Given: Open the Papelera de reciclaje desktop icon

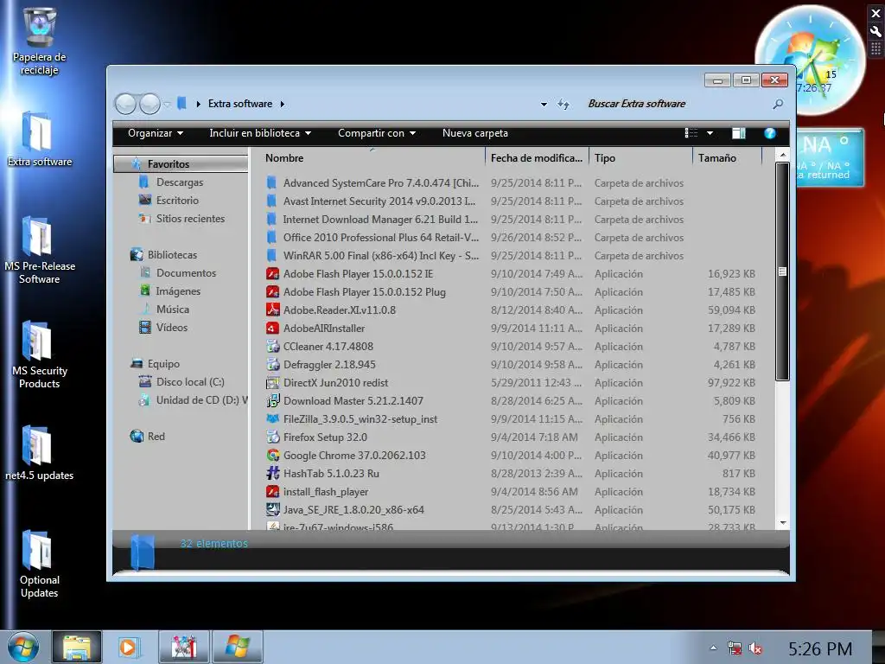Looking at the screenshot, I should pyautogui.click(x=40, y=41).
